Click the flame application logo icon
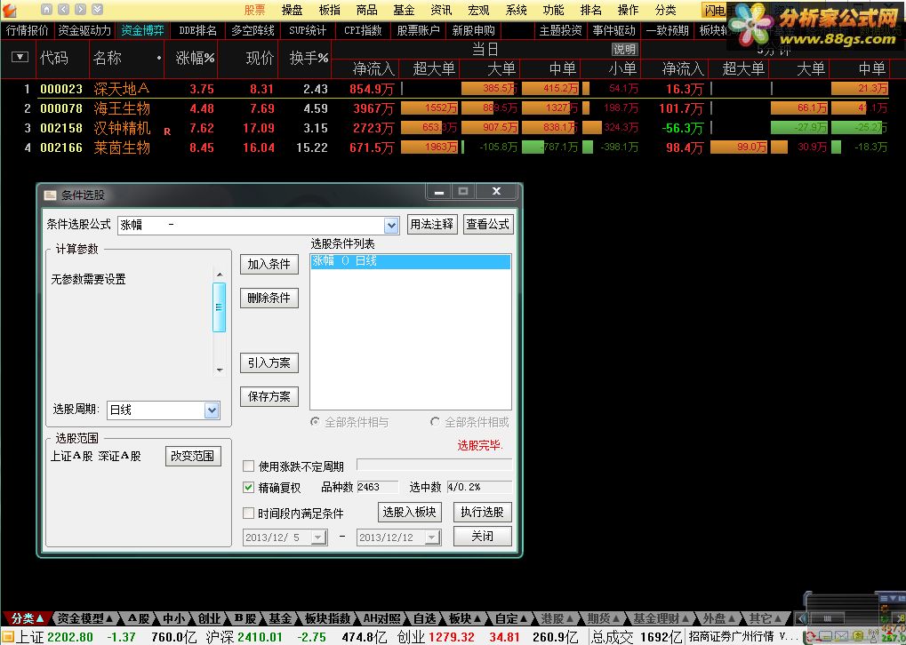The height and width of the screenshot is (645, 906). [x=10, y=9]
